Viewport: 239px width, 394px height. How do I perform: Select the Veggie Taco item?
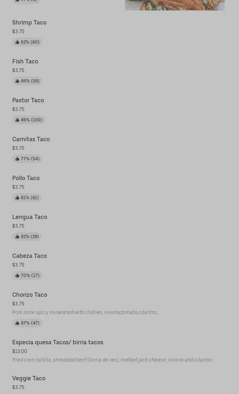pyautogui.click(x=29, y=378)
